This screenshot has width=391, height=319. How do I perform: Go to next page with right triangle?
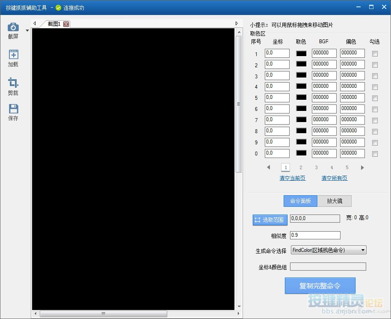(x=362, y=167)
